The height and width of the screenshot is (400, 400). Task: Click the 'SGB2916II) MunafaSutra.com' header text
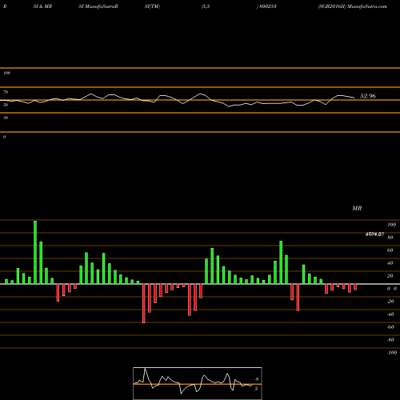(x=352, y=6)
